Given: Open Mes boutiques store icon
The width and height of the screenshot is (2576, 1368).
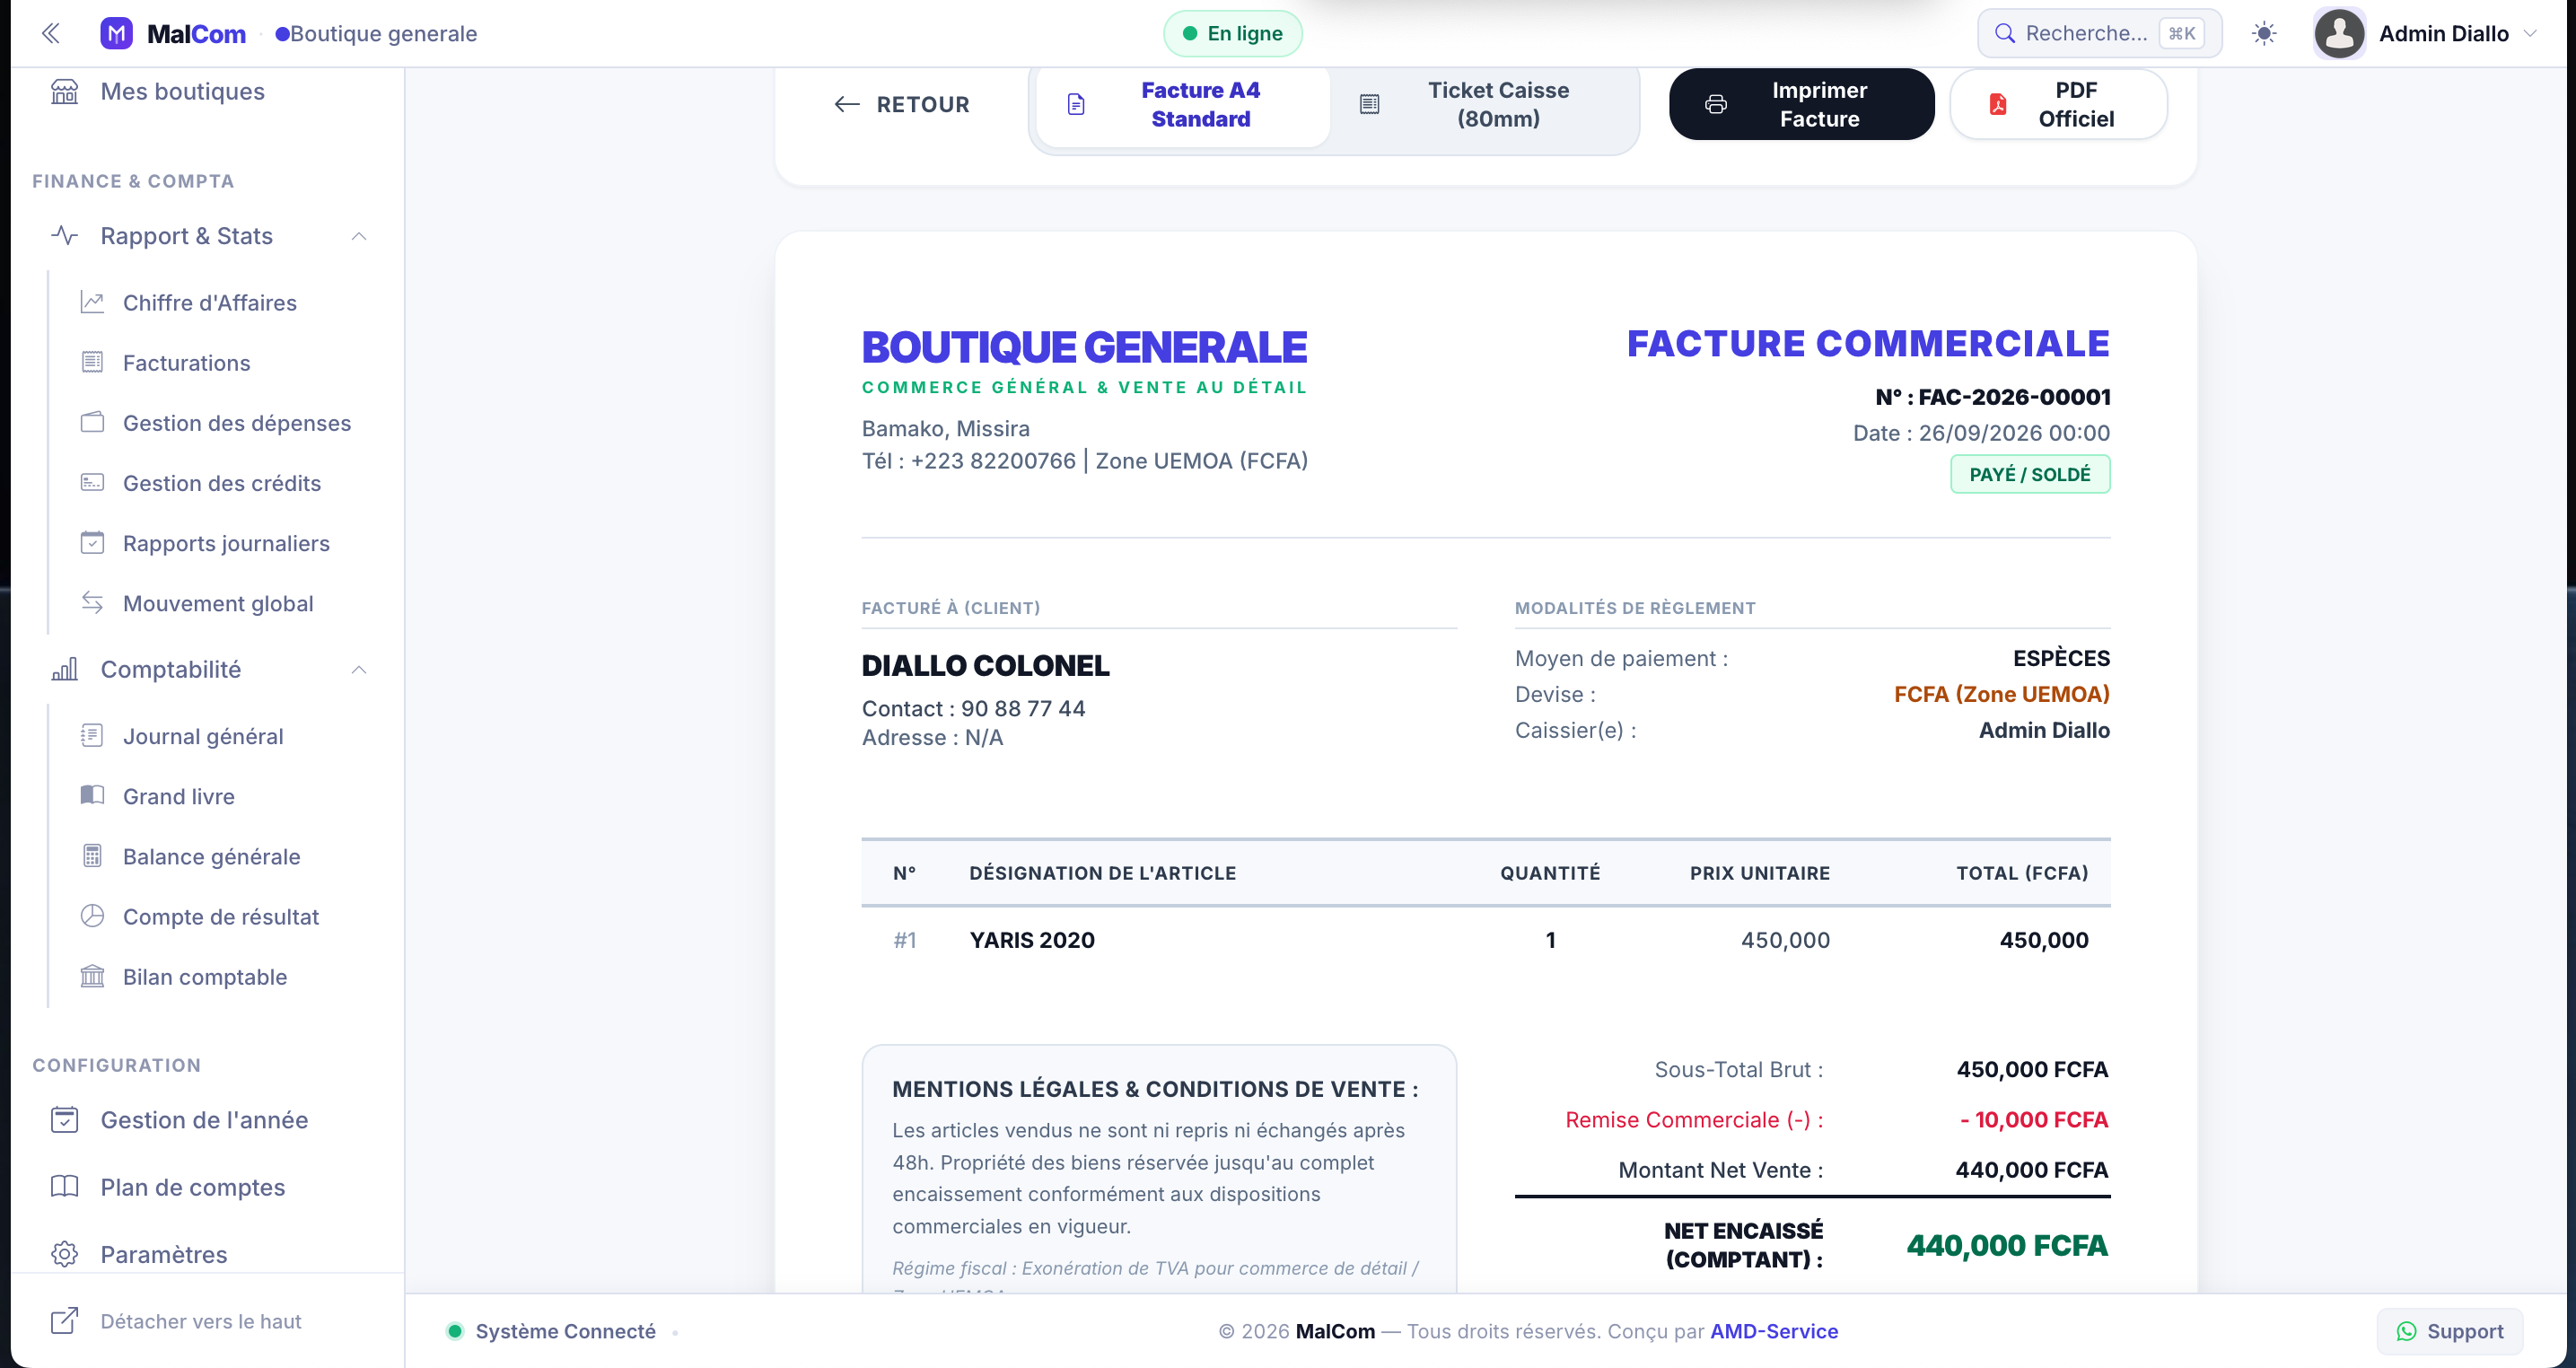Looking at the screenshot, I should pos(65,91).
